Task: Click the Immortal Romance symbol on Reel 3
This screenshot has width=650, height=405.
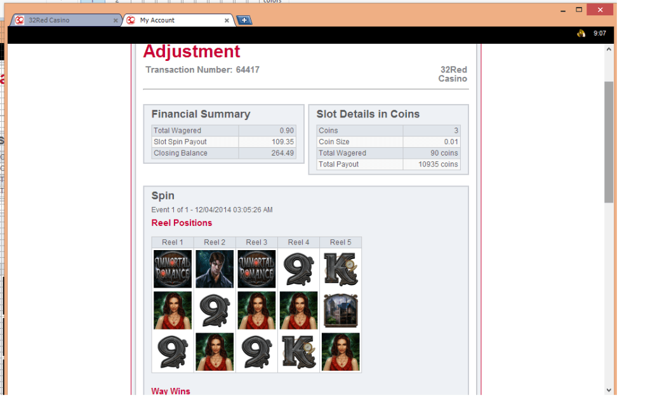Action: tap(256, 269)
